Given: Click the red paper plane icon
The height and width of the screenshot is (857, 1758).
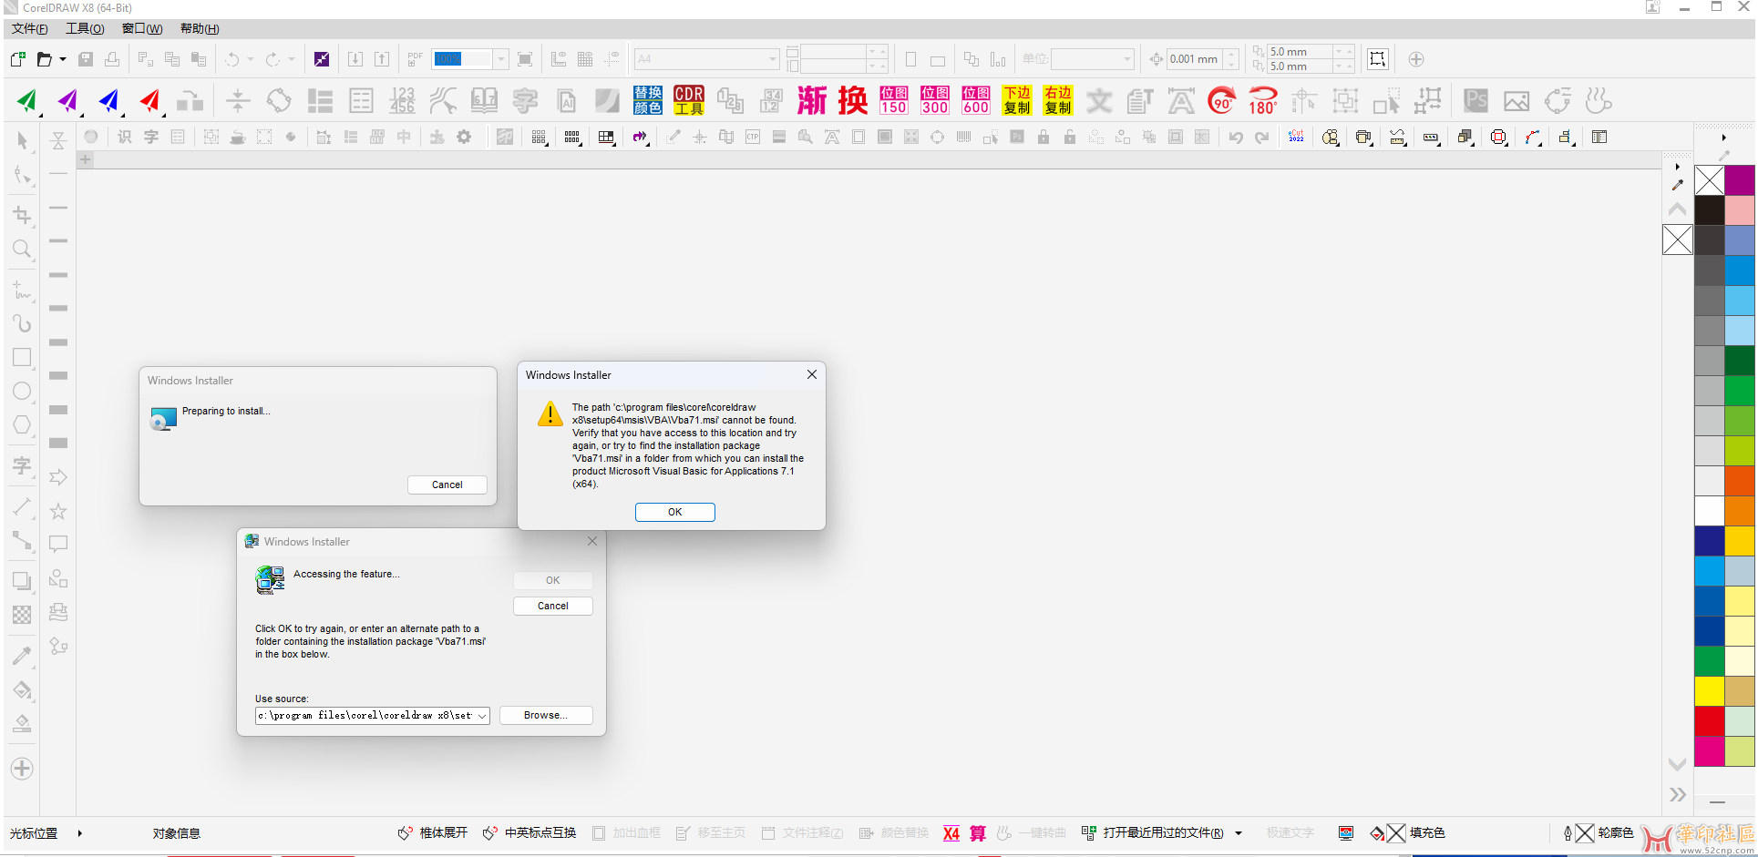Looking at the screenshot, I should coord(150,100).
